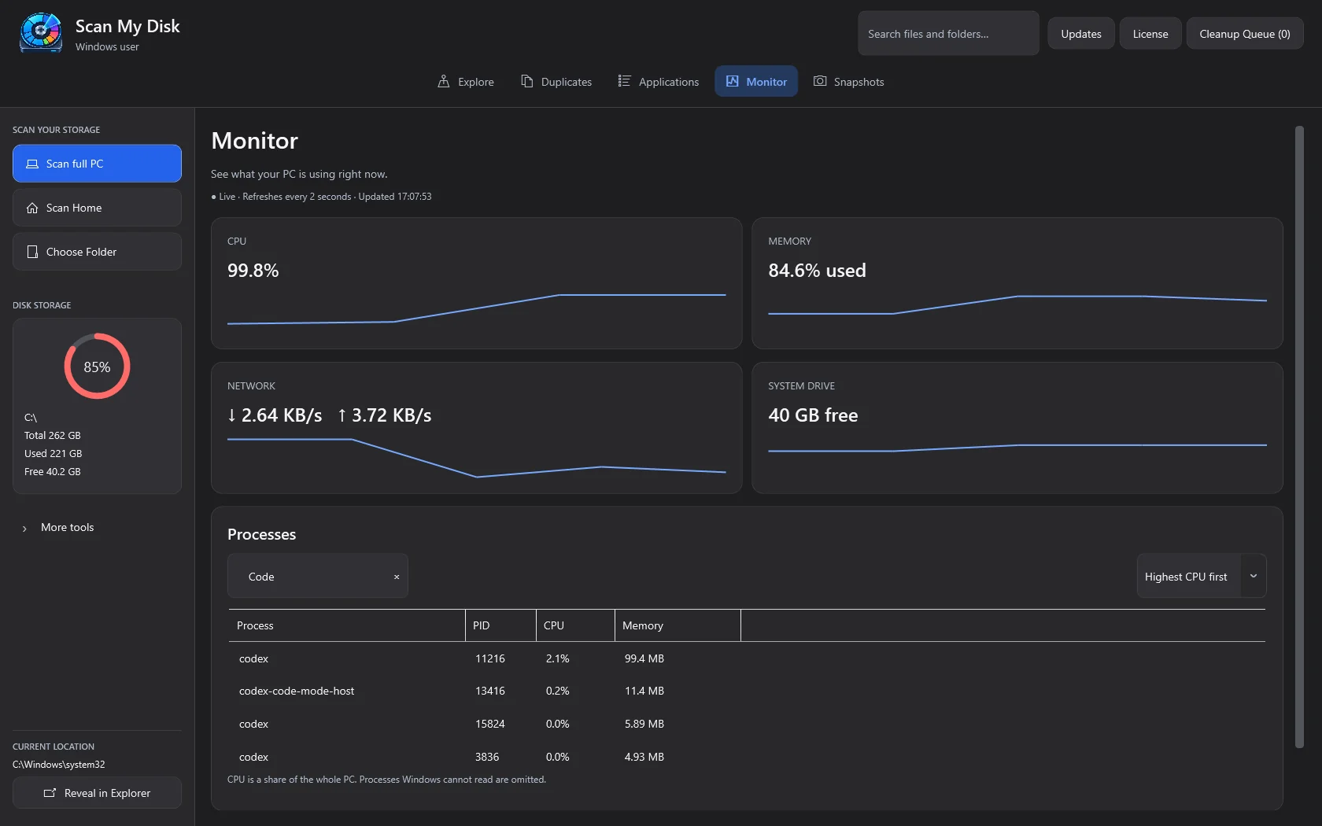Click the Process column header

click(x=347, y=625)
